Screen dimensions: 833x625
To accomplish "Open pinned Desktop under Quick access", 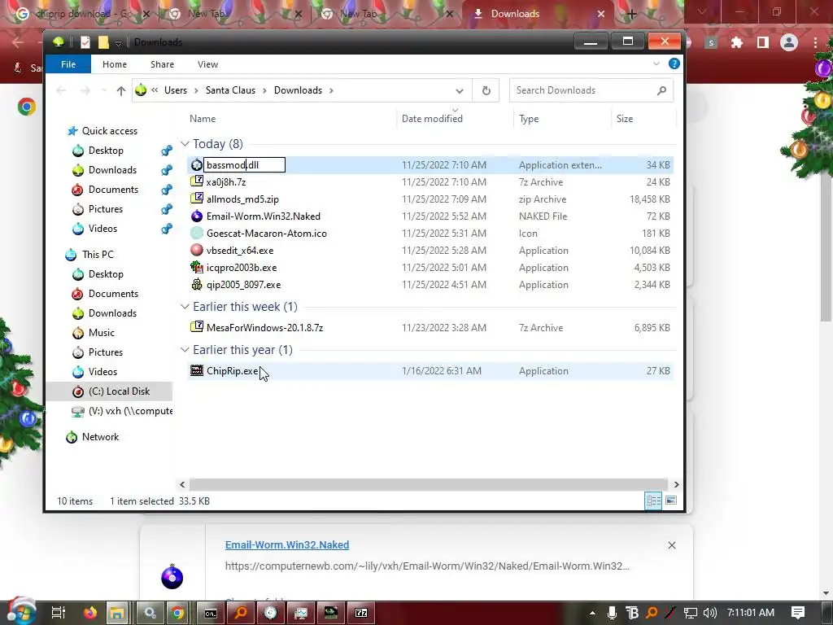I will pyautogui.click(x=106, y=151).
